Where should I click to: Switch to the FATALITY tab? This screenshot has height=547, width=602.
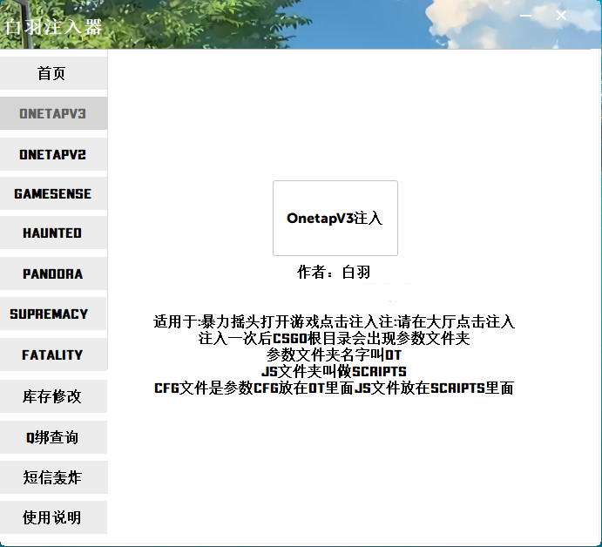pos(53,355)
